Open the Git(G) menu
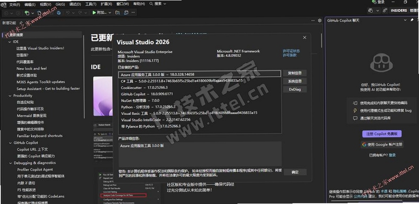 tap(60, 4)
